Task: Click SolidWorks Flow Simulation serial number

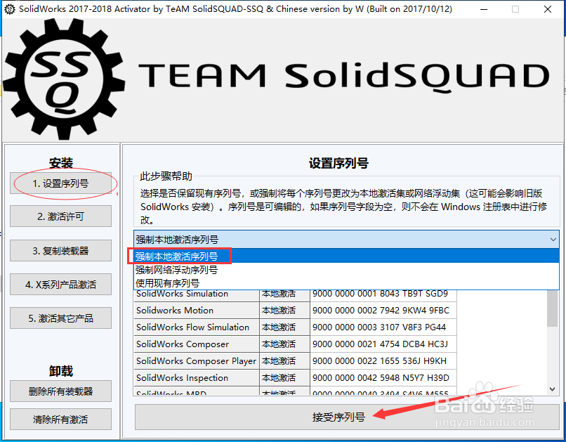Action: tap(383, 327)
